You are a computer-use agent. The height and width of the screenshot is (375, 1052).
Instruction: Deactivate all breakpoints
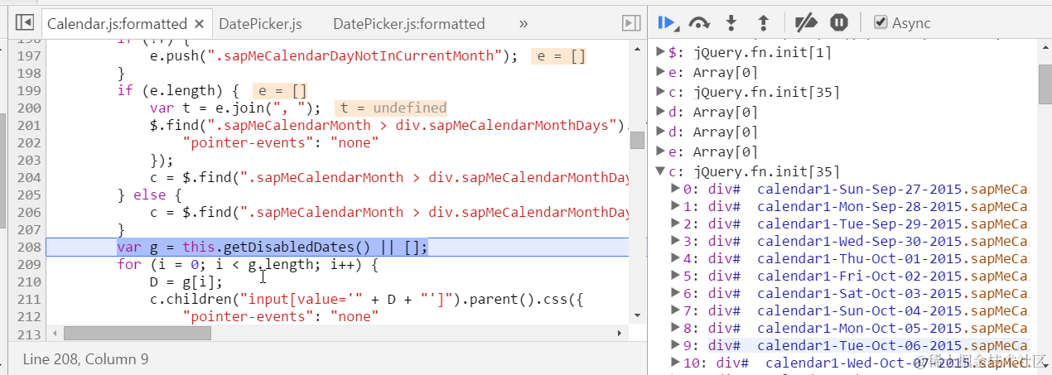click(x=805, y=22)
